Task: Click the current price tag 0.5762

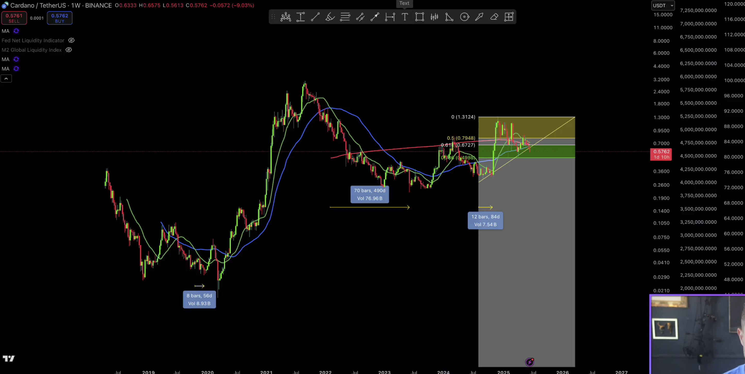Action: click(x=661, y=154)
